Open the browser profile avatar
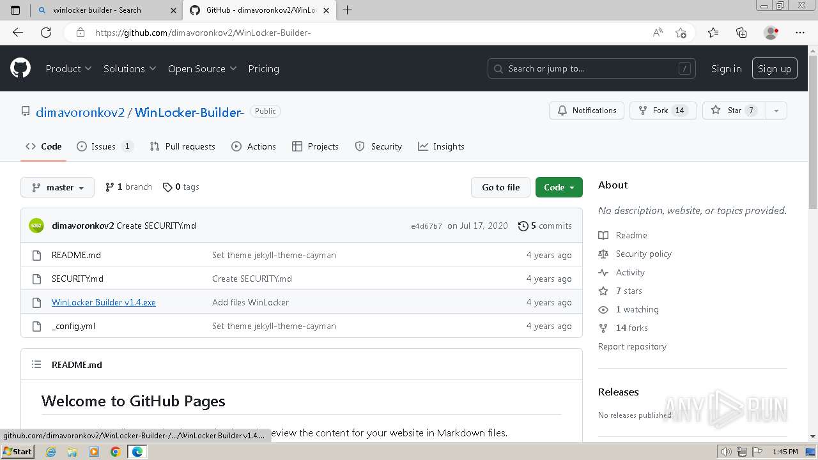The height and width of the screenshot is (460, 818). pos(771,33)
